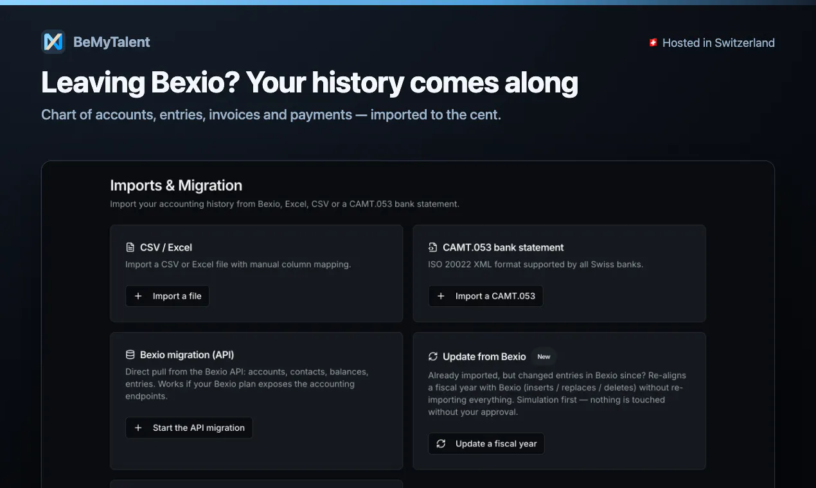Click the Update from Bexio card title
Image resolution: width=816 pixels, height=488 pixels.
pyautogui.click(x=484, y=356)
